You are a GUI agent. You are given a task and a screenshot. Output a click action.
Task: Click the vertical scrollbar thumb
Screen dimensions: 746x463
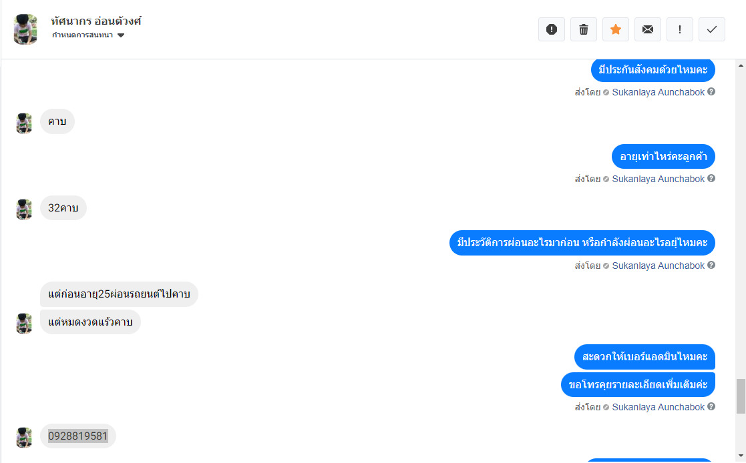(x=741, y=396)
